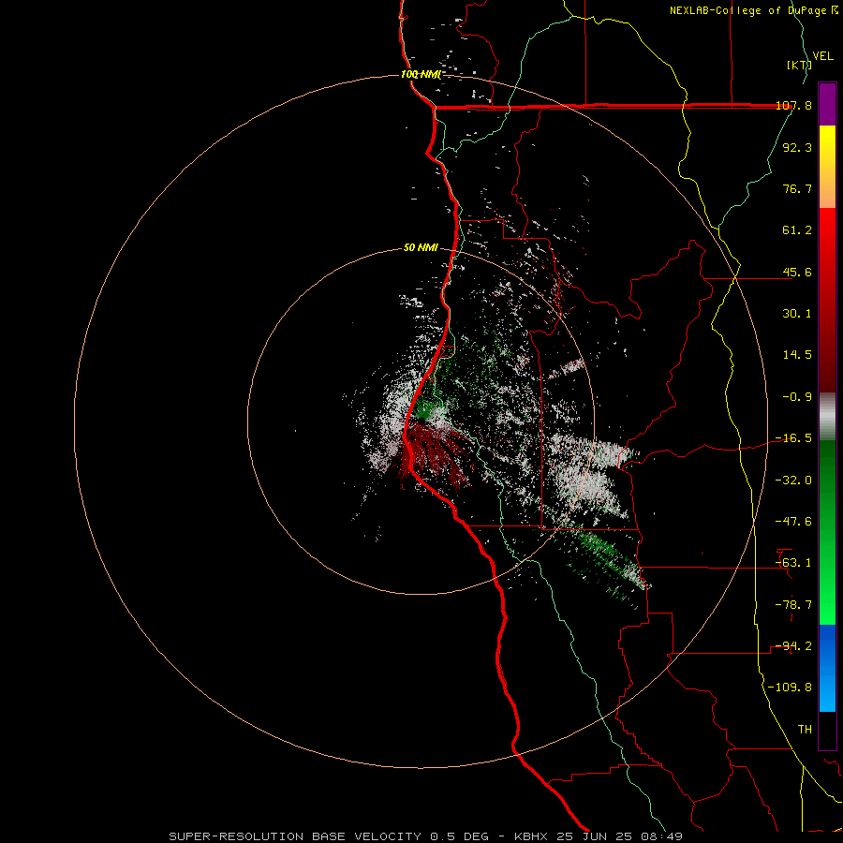Pick the purple segment of the color bar

point(827,104)
